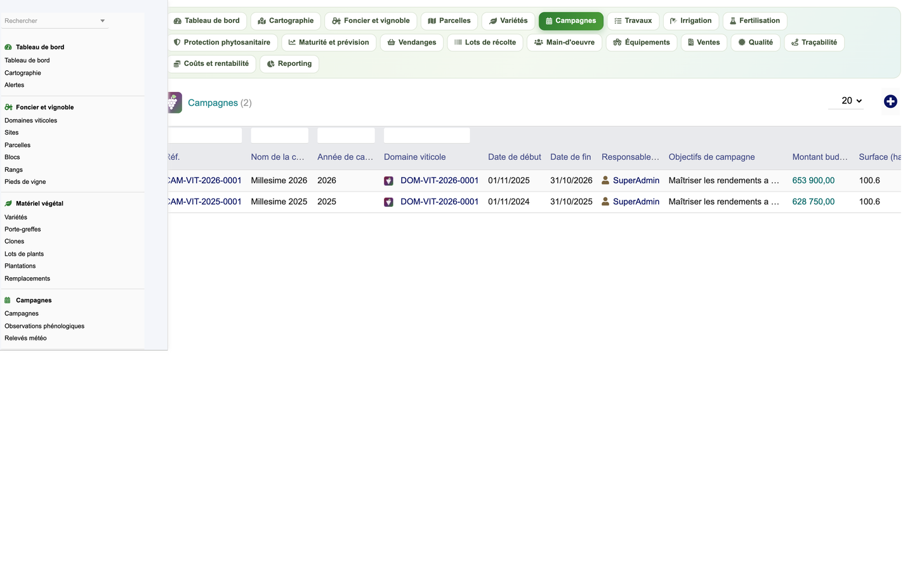Sort by Objectifs de campagne column header

pos(711,157)
